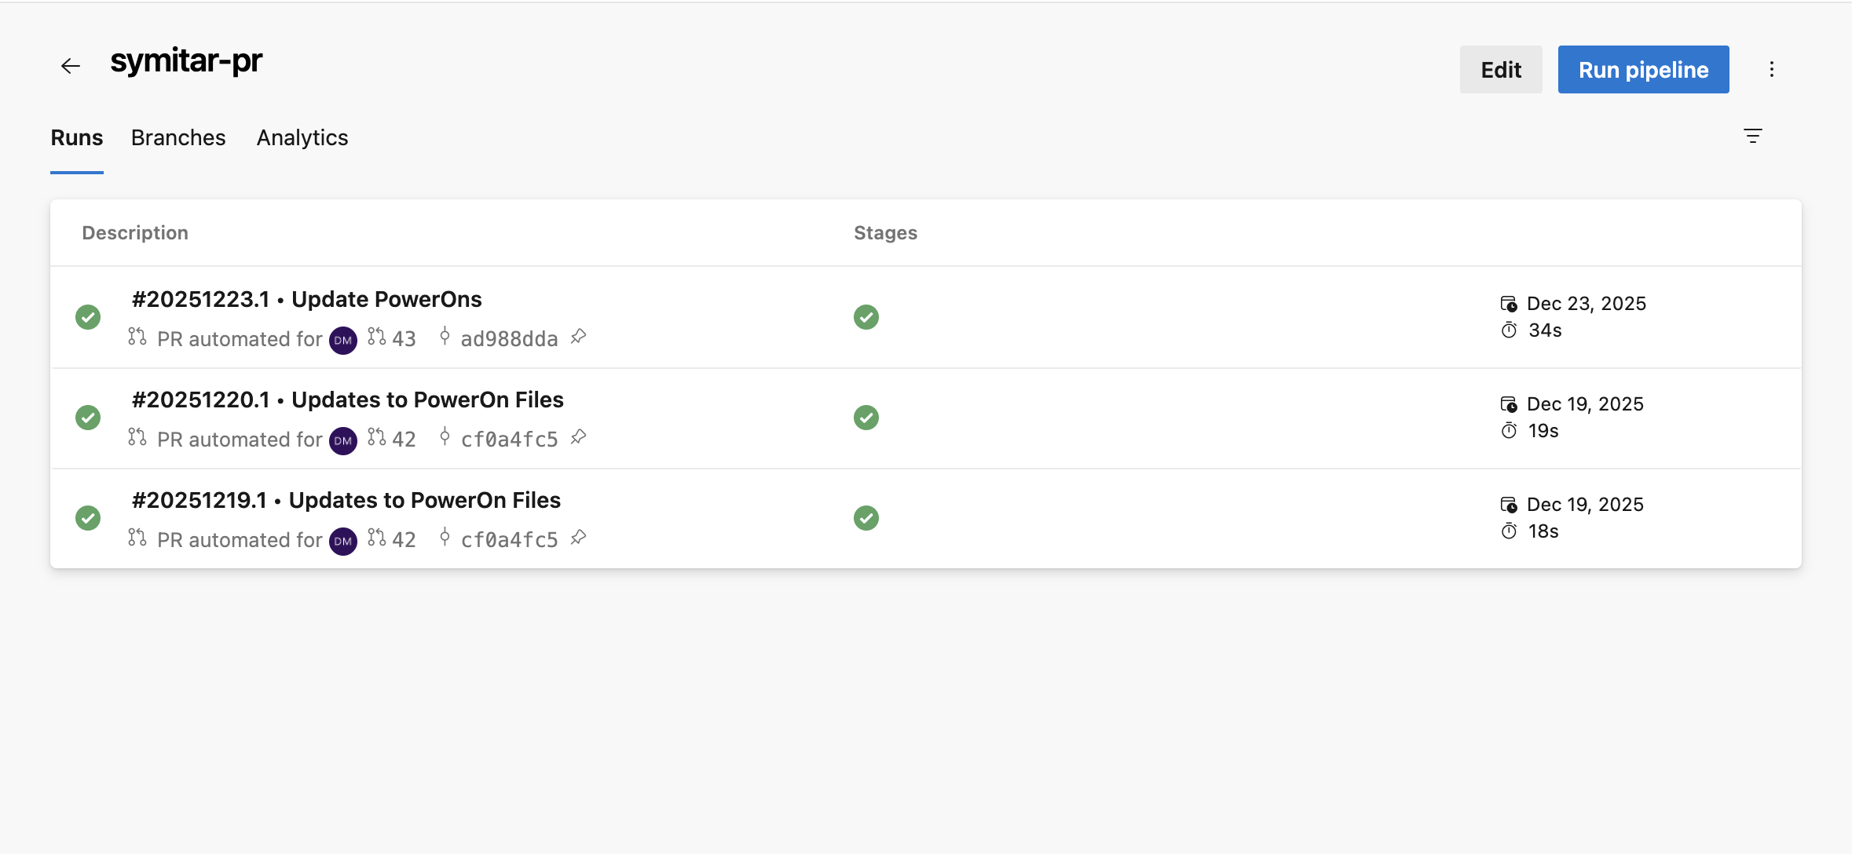Open run #20251220.1 Updates to PowerOn Files
Image resolution: width=1852 pixels, height=854 pixels.
click(x=348, y=400)
